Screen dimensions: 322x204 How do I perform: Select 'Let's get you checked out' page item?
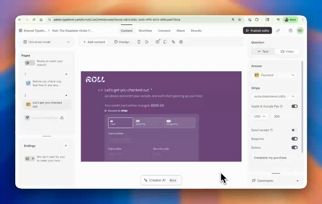pyautogui.click(x=47, y=105)
